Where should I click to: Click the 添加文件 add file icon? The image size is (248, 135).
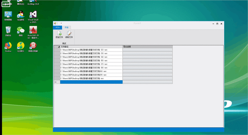pos(59,35)
